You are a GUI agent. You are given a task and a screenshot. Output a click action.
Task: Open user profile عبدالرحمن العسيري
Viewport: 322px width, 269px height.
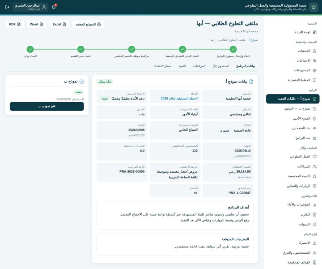coord(30,7)
